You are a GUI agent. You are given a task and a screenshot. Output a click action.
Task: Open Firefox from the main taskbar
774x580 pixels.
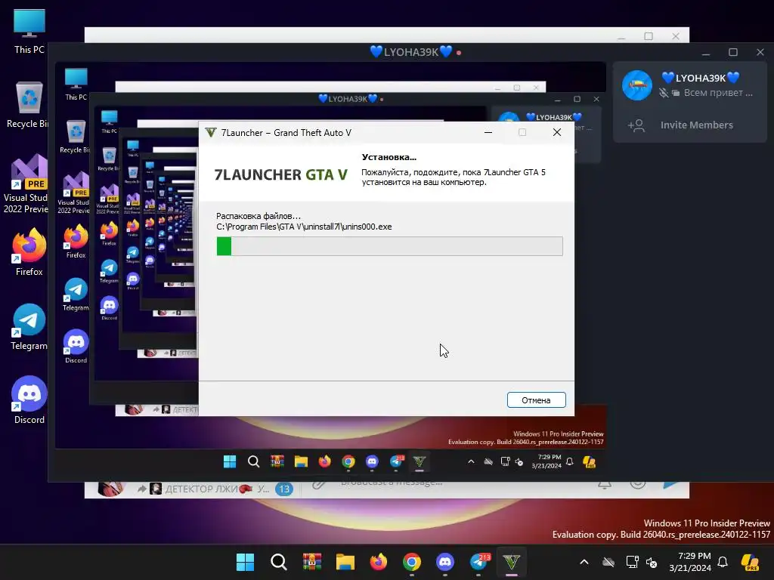pos(379,562)
